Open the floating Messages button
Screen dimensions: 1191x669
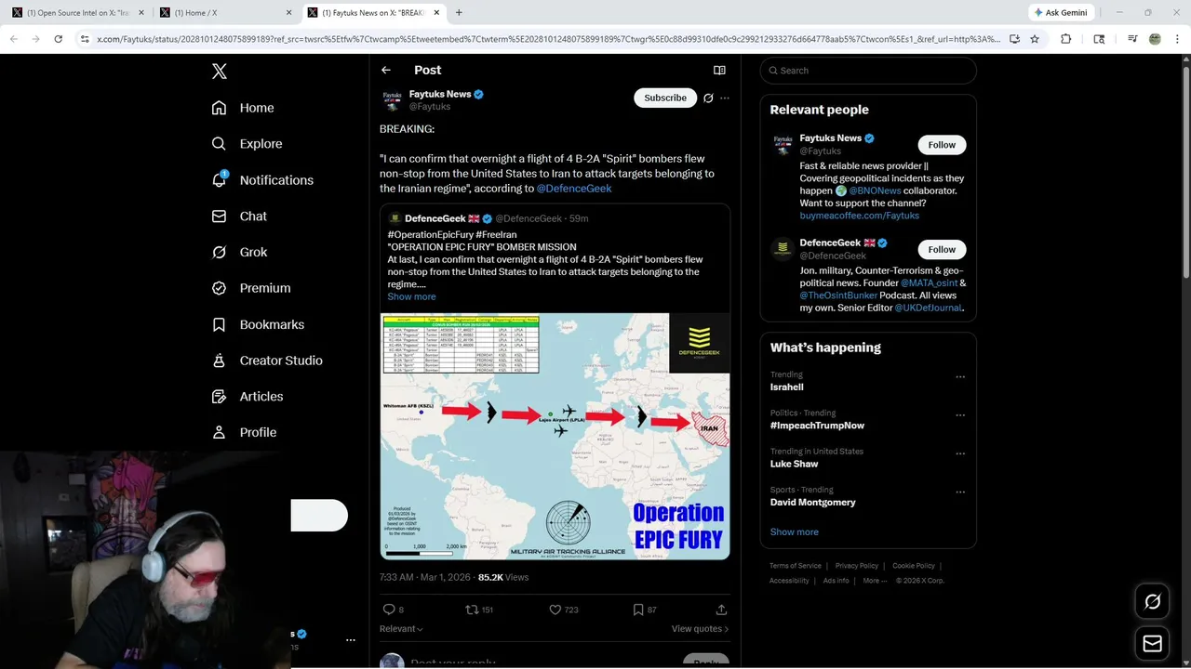(1152, 643)
